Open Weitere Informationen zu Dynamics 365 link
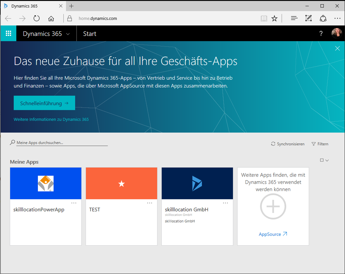Viewport: 345px width, 274px height. tap(51, 119)
